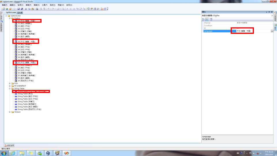Open VirtualBox from the taskbar

48,153
